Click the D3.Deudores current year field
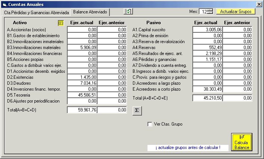The height and width of the screenshot is (159, 264). coord(82,83)
